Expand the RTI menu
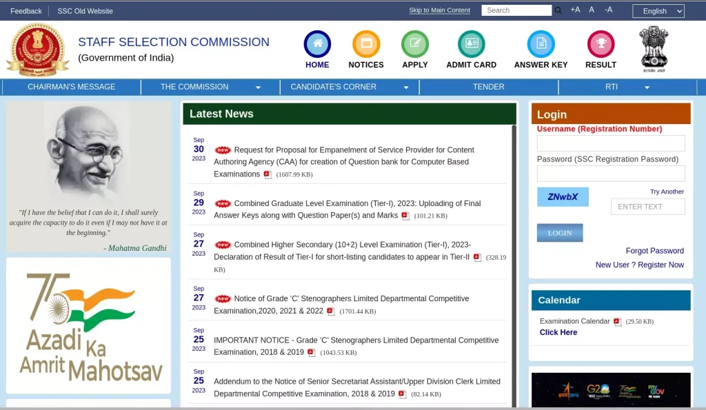 tap(627, 87)
